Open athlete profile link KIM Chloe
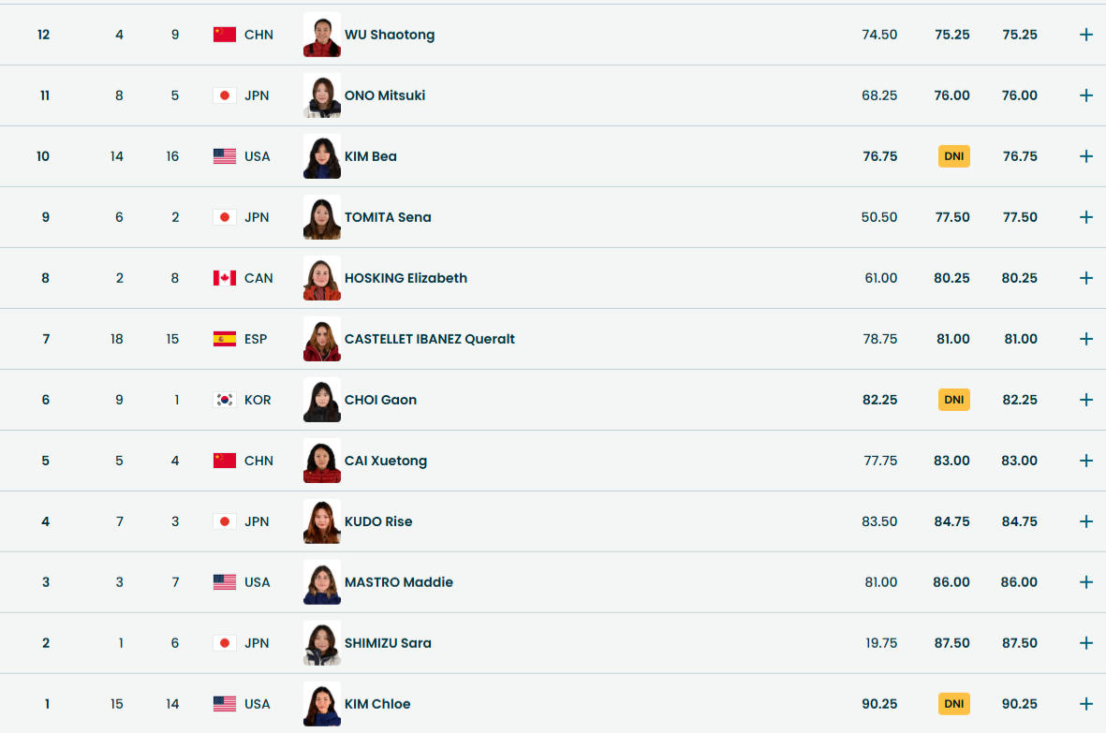The image size is (1106, 733). [377, 704]
